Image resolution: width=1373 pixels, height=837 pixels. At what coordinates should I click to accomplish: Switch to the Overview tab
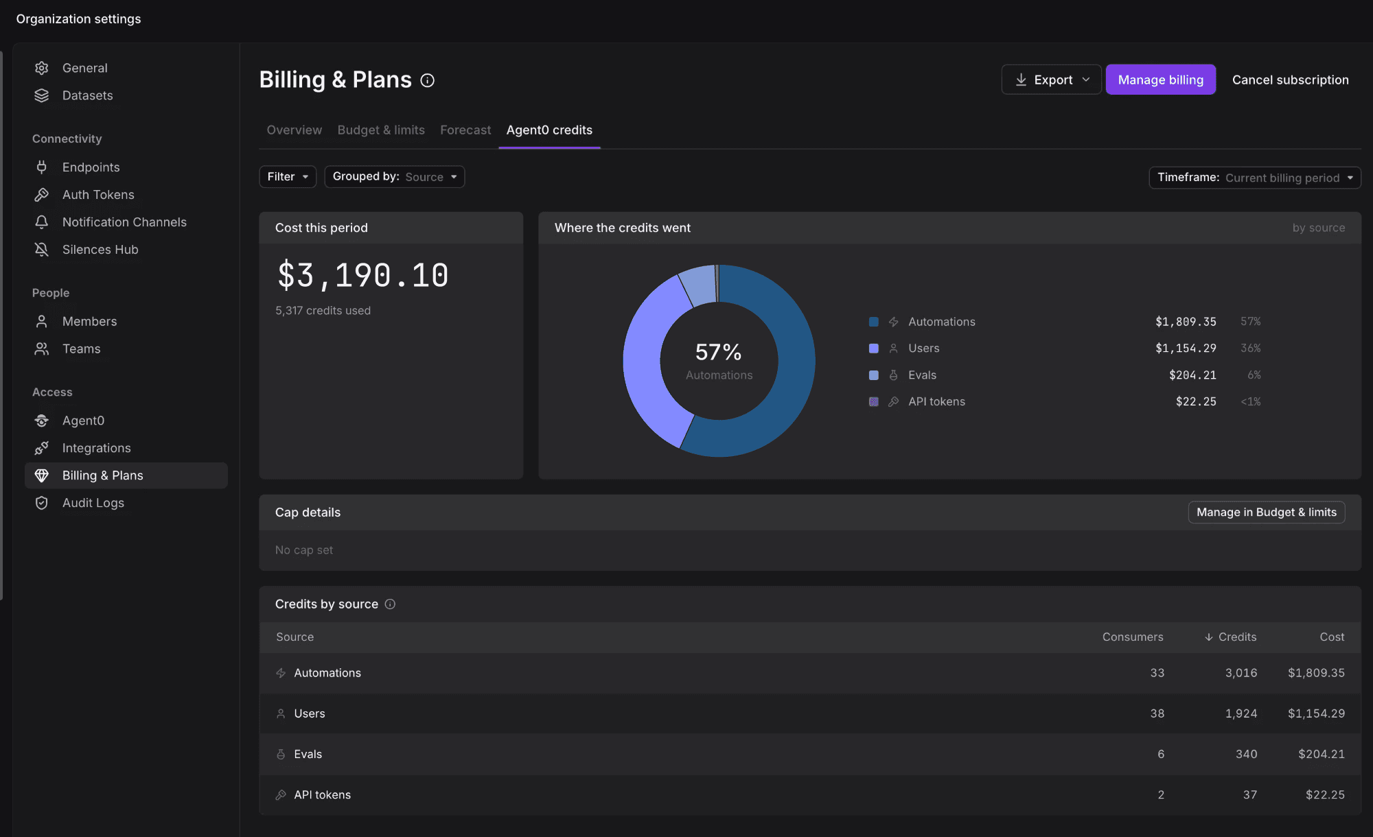(x=295, y=130)
